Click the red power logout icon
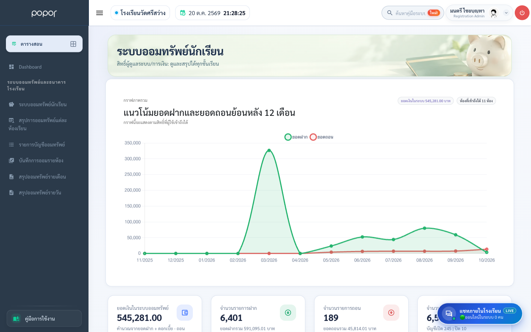531x332 pixels. point(522,13)
